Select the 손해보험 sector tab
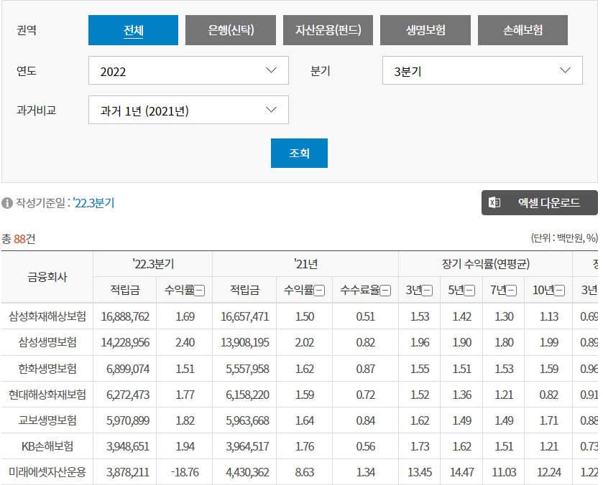This screenshot has height=485, width=603. click(523, 30)
